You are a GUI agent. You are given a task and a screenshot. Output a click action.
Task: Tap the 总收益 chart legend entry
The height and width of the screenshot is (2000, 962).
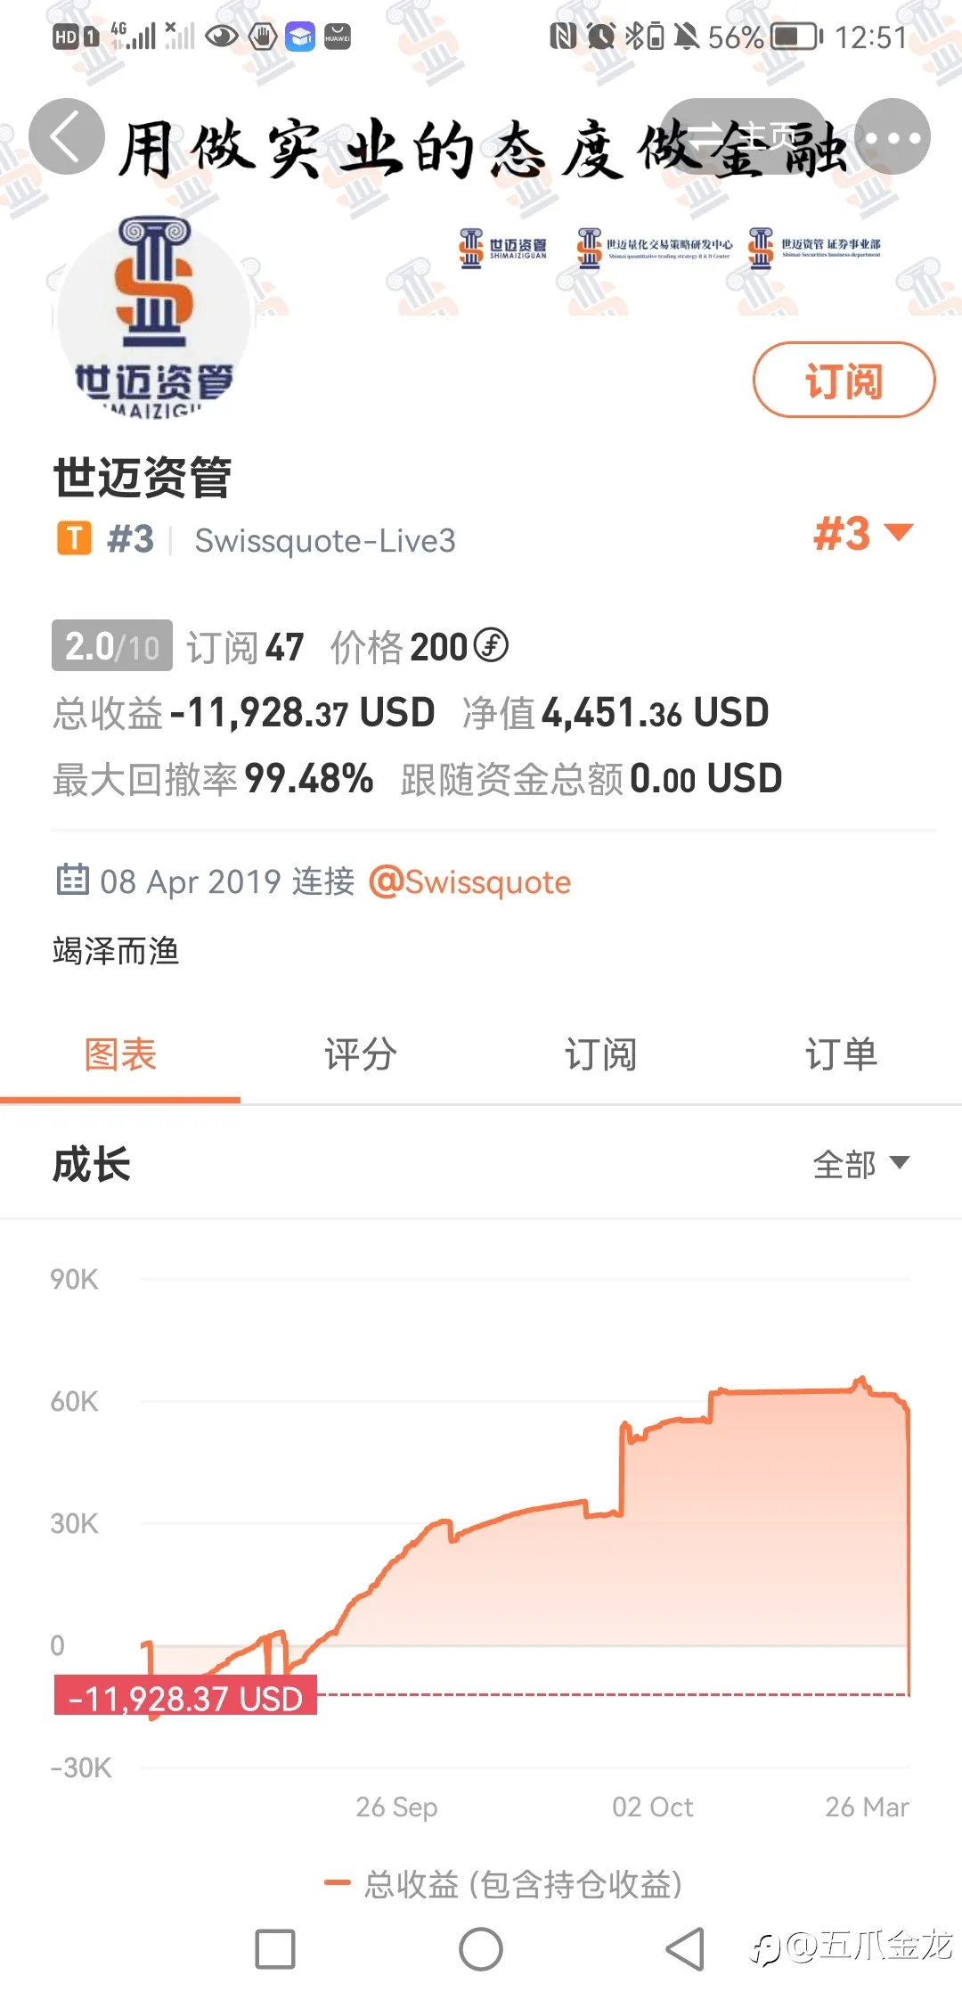coord(503,1884)
